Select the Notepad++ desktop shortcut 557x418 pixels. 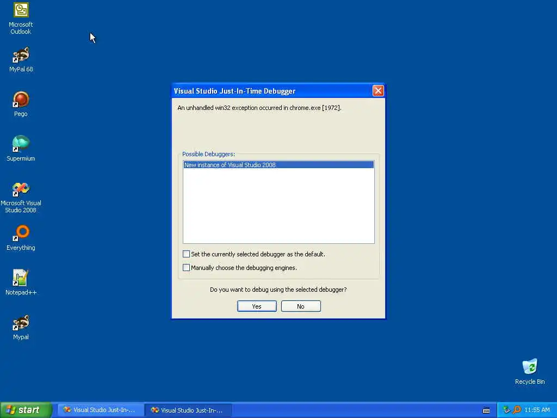(x=21, y=282)
